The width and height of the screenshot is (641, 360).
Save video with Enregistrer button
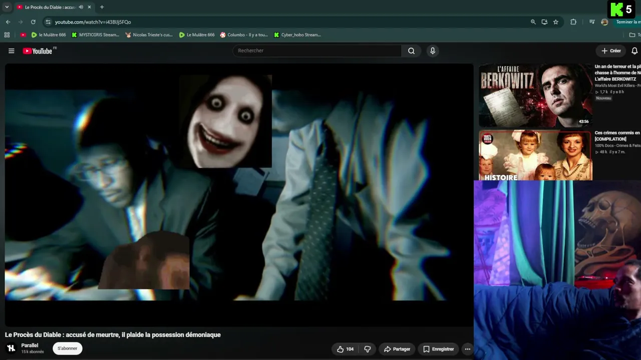coord(438,349)
